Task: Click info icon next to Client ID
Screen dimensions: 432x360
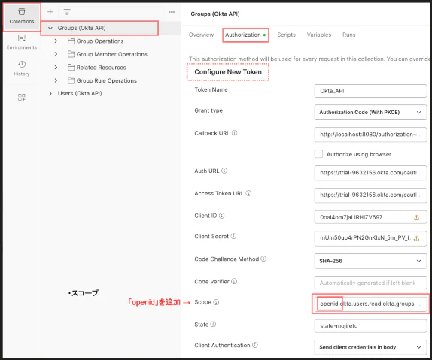Action: tap(221, 216)
